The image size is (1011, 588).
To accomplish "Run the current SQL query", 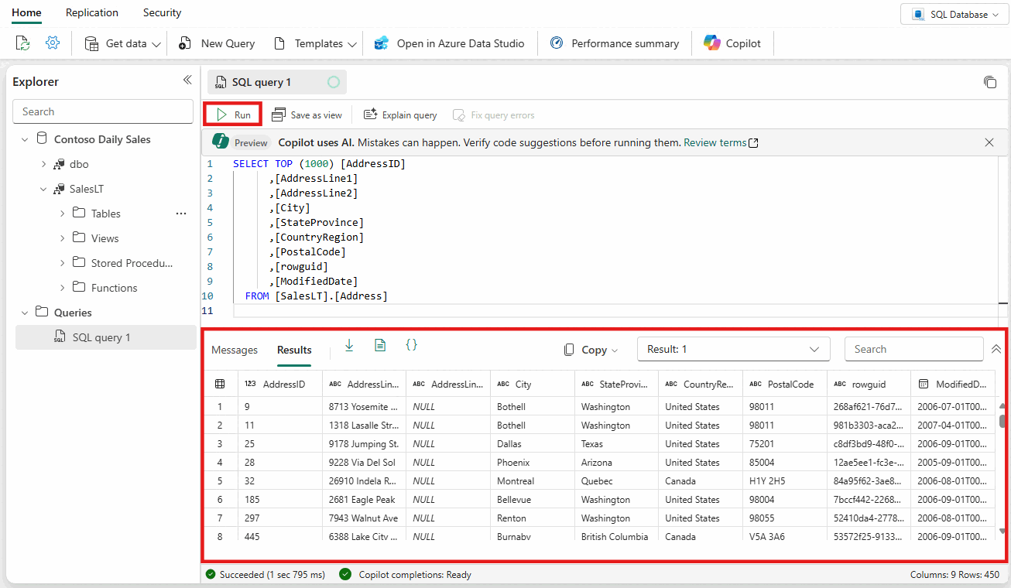I will (x=232, y=114).
